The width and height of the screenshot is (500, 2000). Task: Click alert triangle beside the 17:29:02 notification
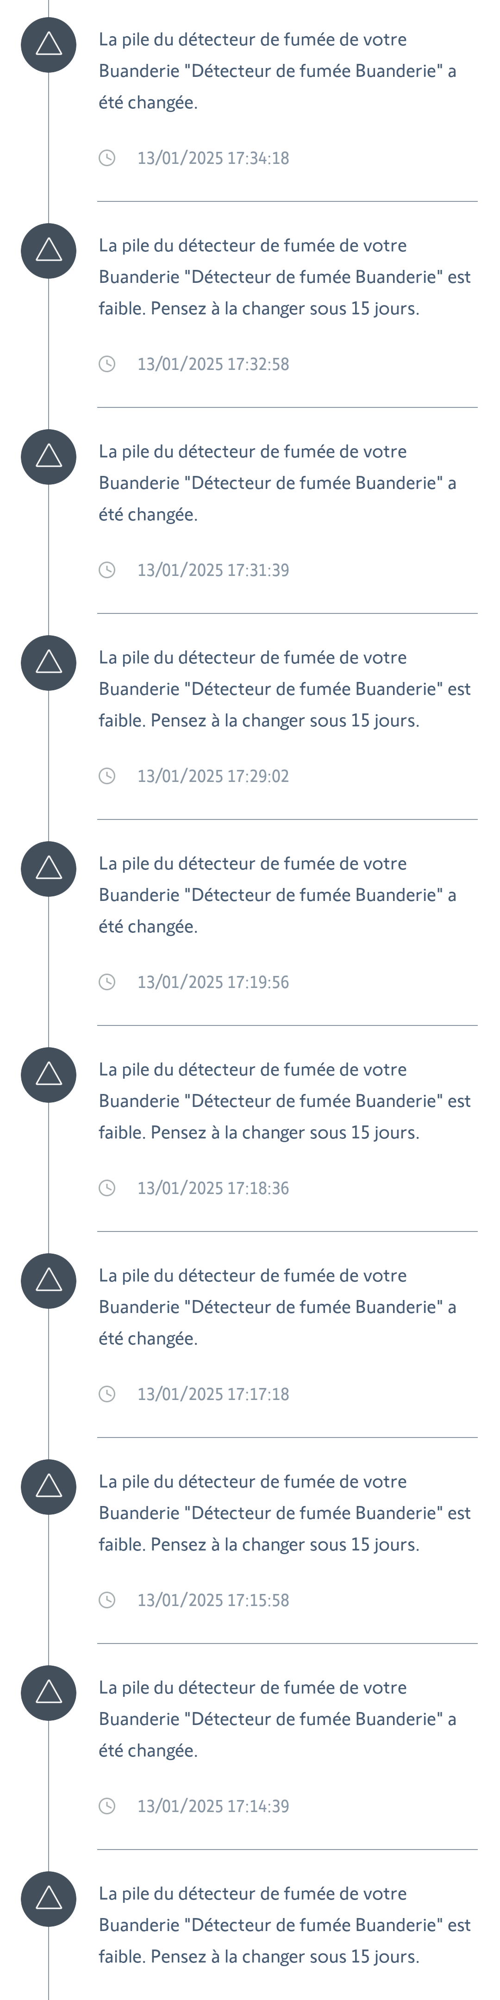[48, 663]
